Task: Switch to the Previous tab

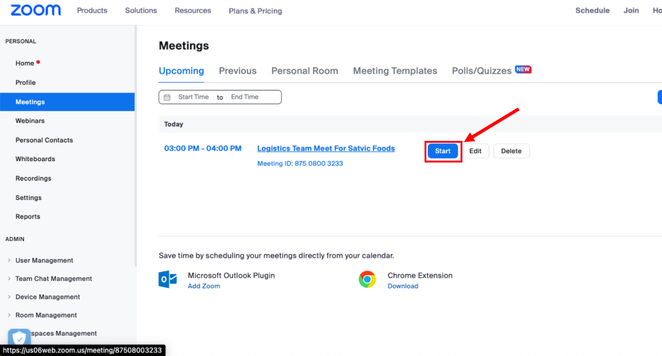Action: pos(238,71)
